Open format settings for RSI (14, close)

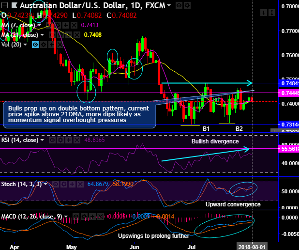[60, 140]
